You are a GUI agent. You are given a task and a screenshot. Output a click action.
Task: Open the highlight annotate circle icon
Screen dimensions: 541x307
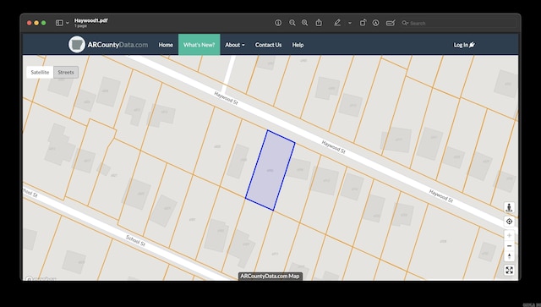(375, 23)
